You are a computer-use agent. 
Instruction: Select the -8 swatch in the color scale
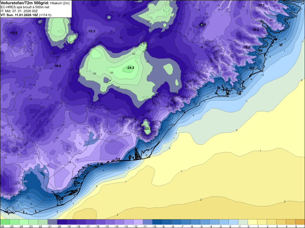click(176, 222)
